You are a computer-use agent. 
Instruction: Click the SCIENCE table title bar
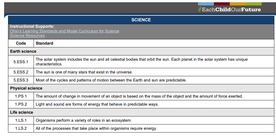(x=141, y=20)
